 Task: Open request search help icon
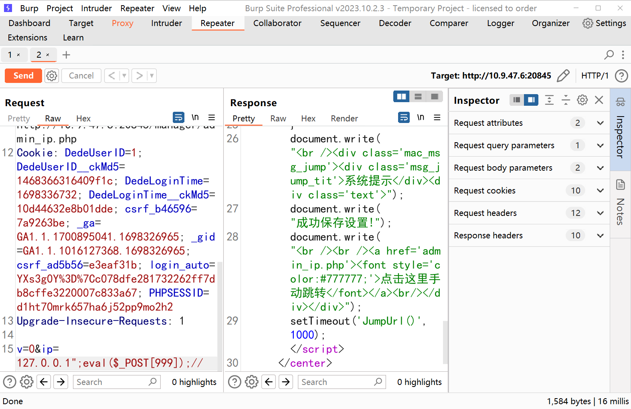10,382
